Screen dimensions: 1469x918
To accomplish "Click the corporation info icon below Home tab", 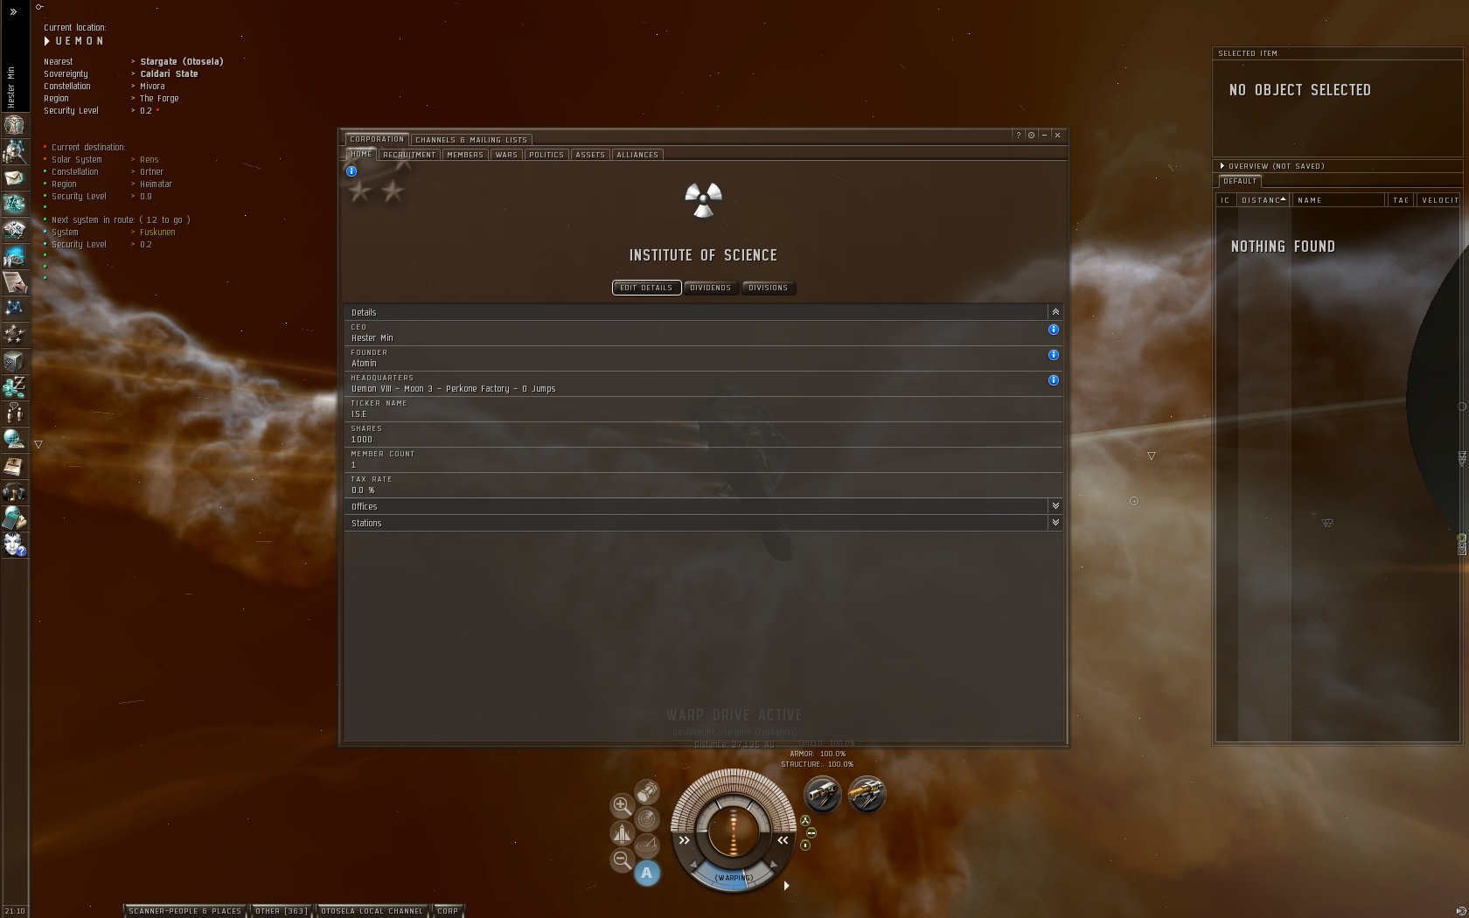I will [x=352, y=171].
